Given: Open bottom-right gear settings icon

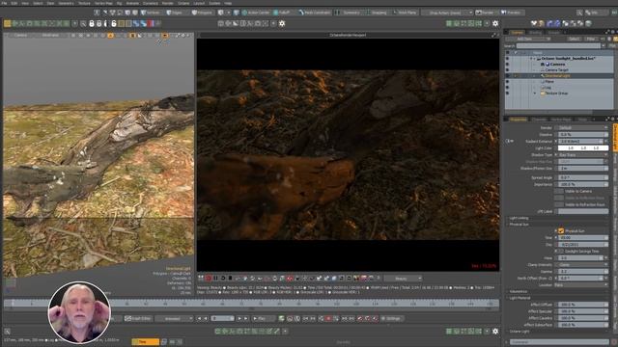Looking at the screenshot, I should tap(495, 332).
